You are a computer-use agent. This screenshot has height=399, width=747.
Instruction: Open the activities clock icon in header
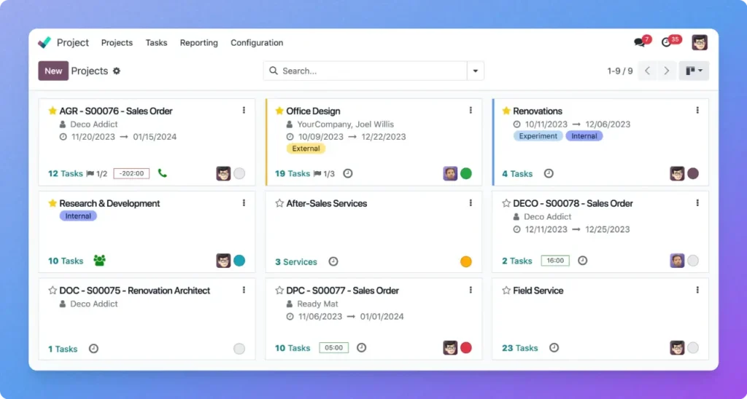[666, 43]
